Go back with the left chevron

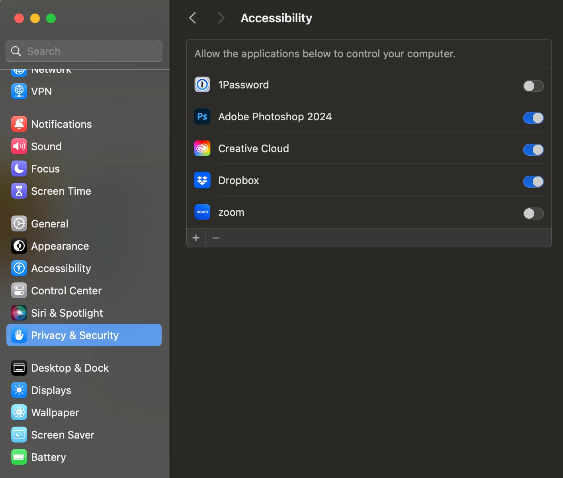193,18
